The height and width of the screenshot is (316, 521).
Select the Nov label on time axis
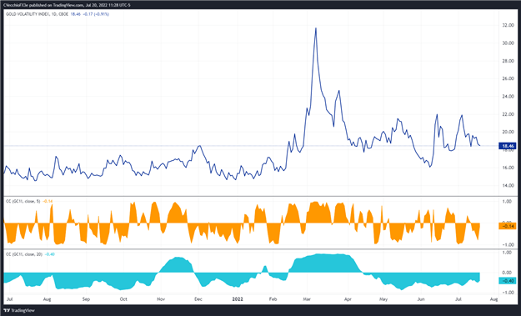161,299
